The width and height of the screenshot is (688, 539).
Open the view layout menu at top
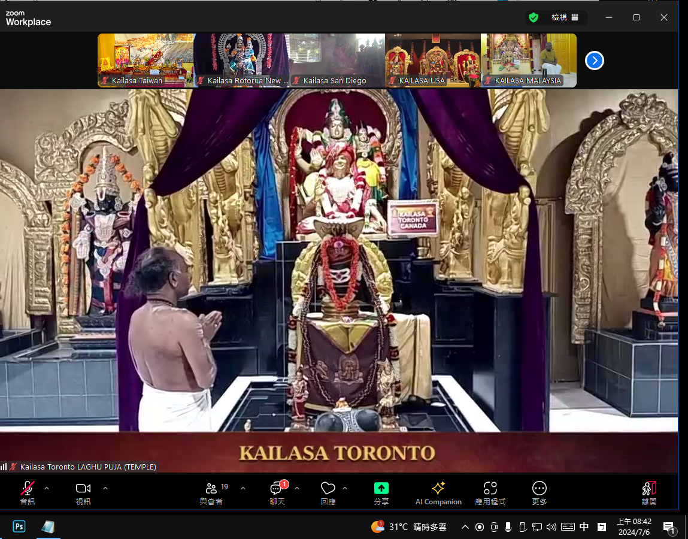565,17
